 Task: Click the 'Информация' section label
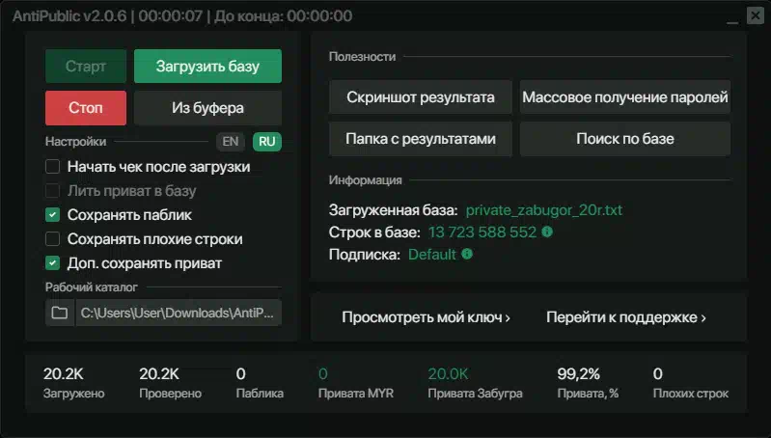pyautogui.click(x=366, y=179)
